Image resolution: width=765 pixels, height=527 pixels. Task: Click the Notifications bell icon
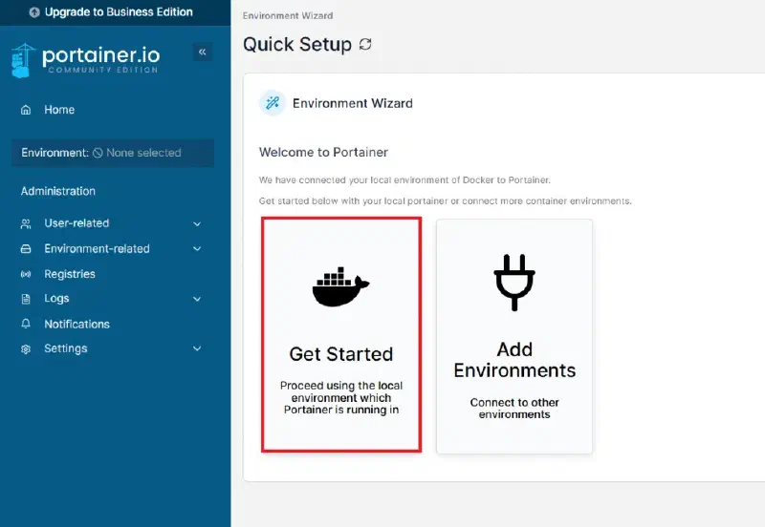26,324
